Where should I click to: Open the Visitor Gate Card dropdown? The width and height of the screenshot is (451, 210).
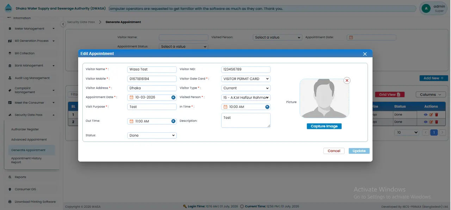[246, 79]
